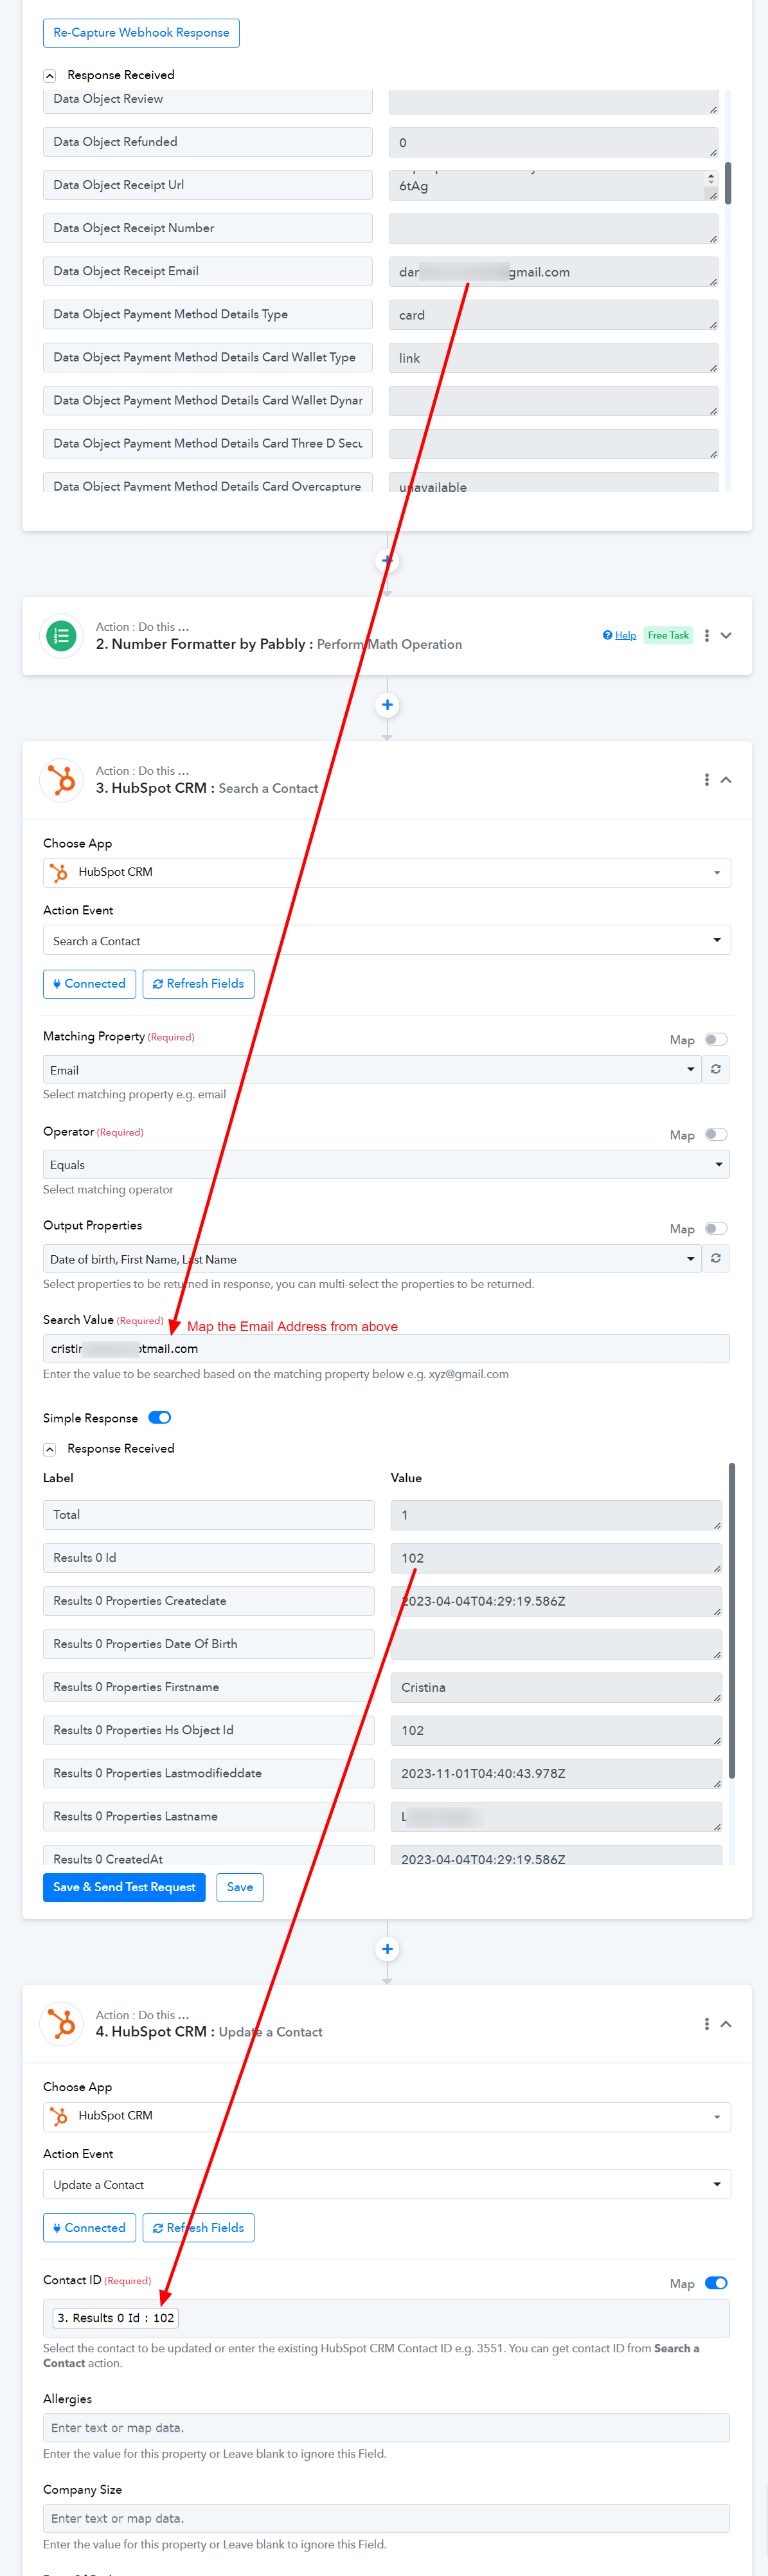Open the Operator Equals dropdown
Screen dimensions: 768x2576
pos(386,1164)
